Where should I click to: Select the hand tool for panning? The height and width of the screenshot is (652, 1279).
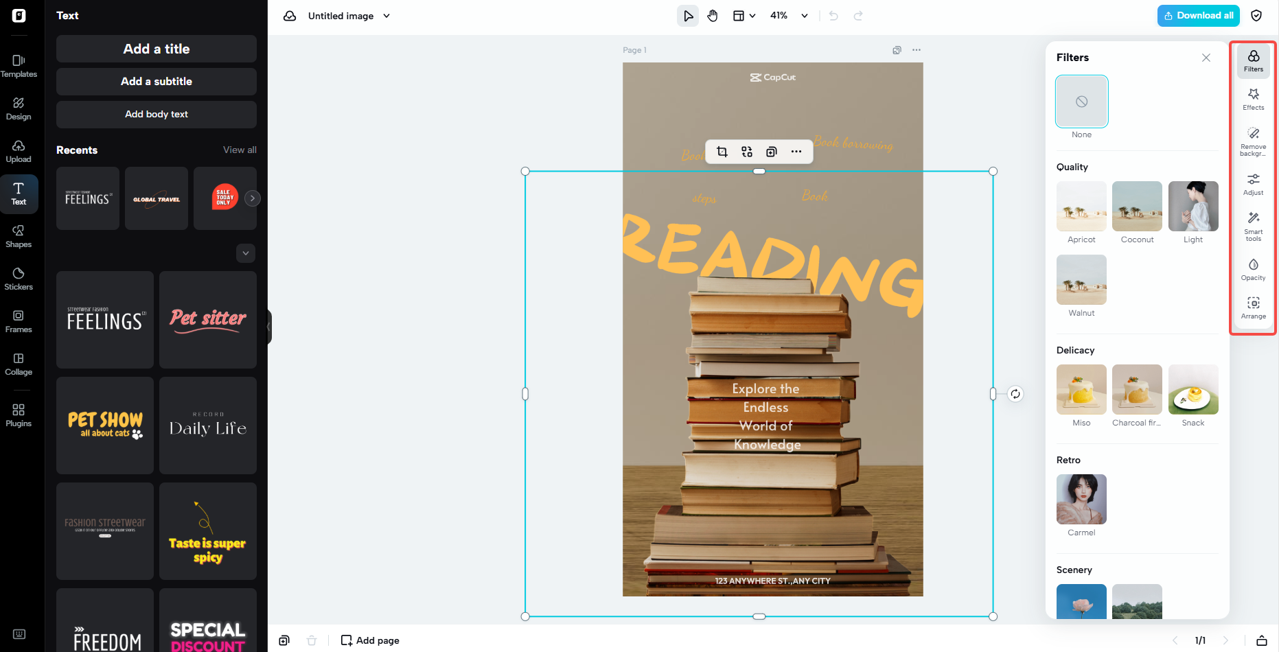click(713, 15)
